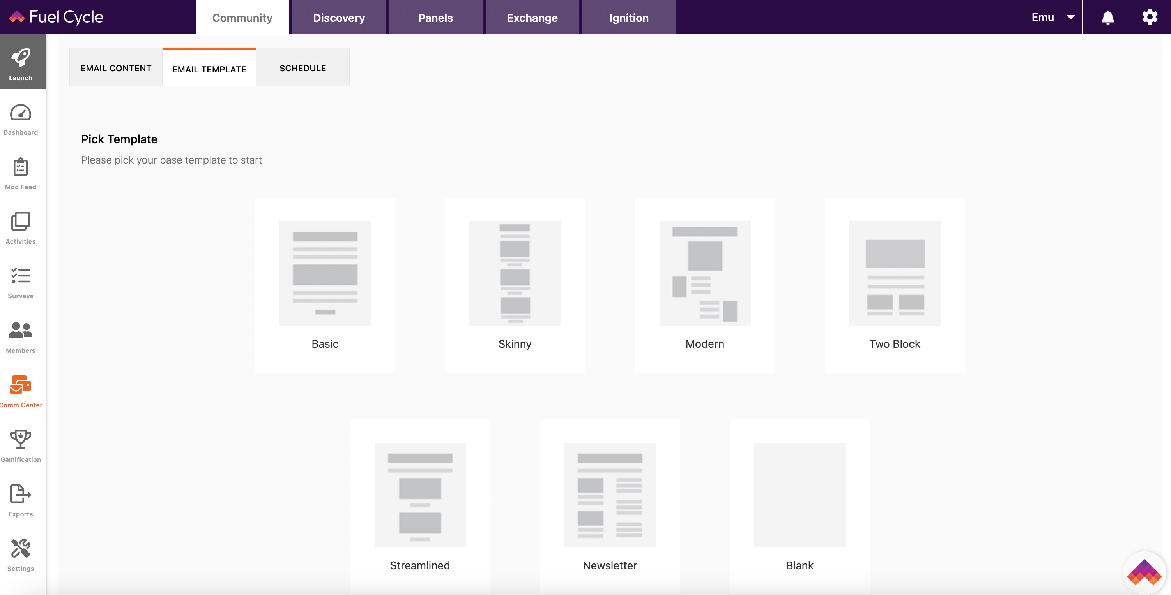The height and width of the screenshot is (595, 1171).
Task: Switch to the Ignition tab
Action: (629, 17)
